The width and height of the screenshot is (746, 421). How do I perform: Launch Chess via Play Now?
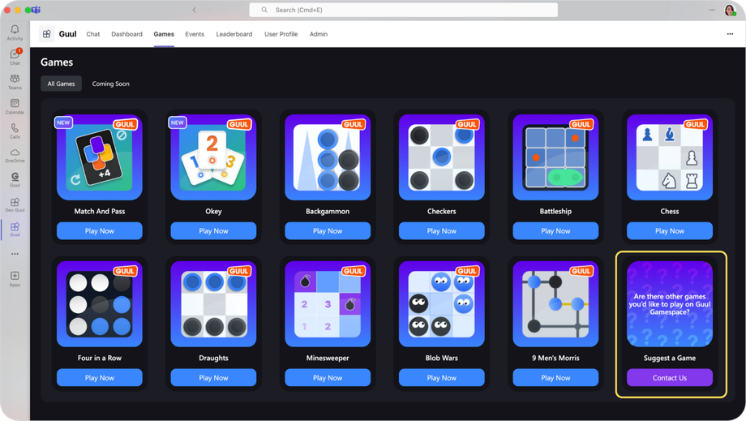coord(670,230)
